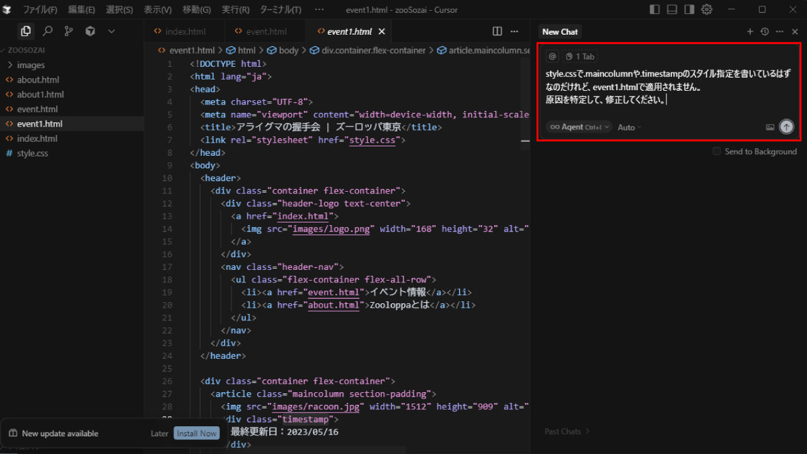Split the editor to the right
Image resolution: width=807 pixels, height=454 pixels.
pos(497,32)
